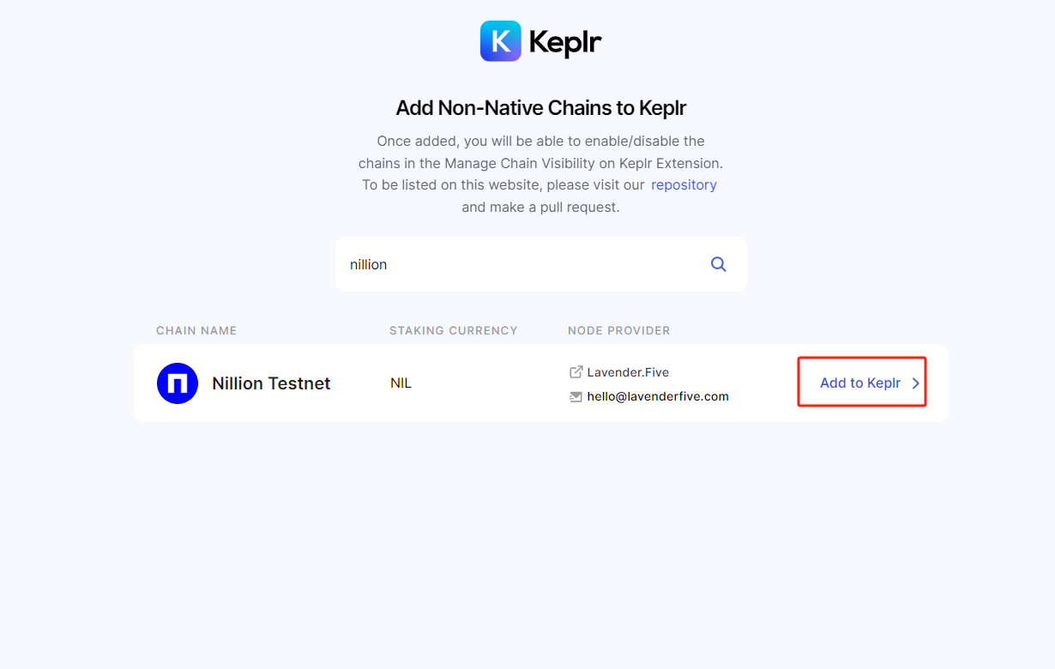Open the repository link
Screen dimensions: 1055x669
click(684, 184)
